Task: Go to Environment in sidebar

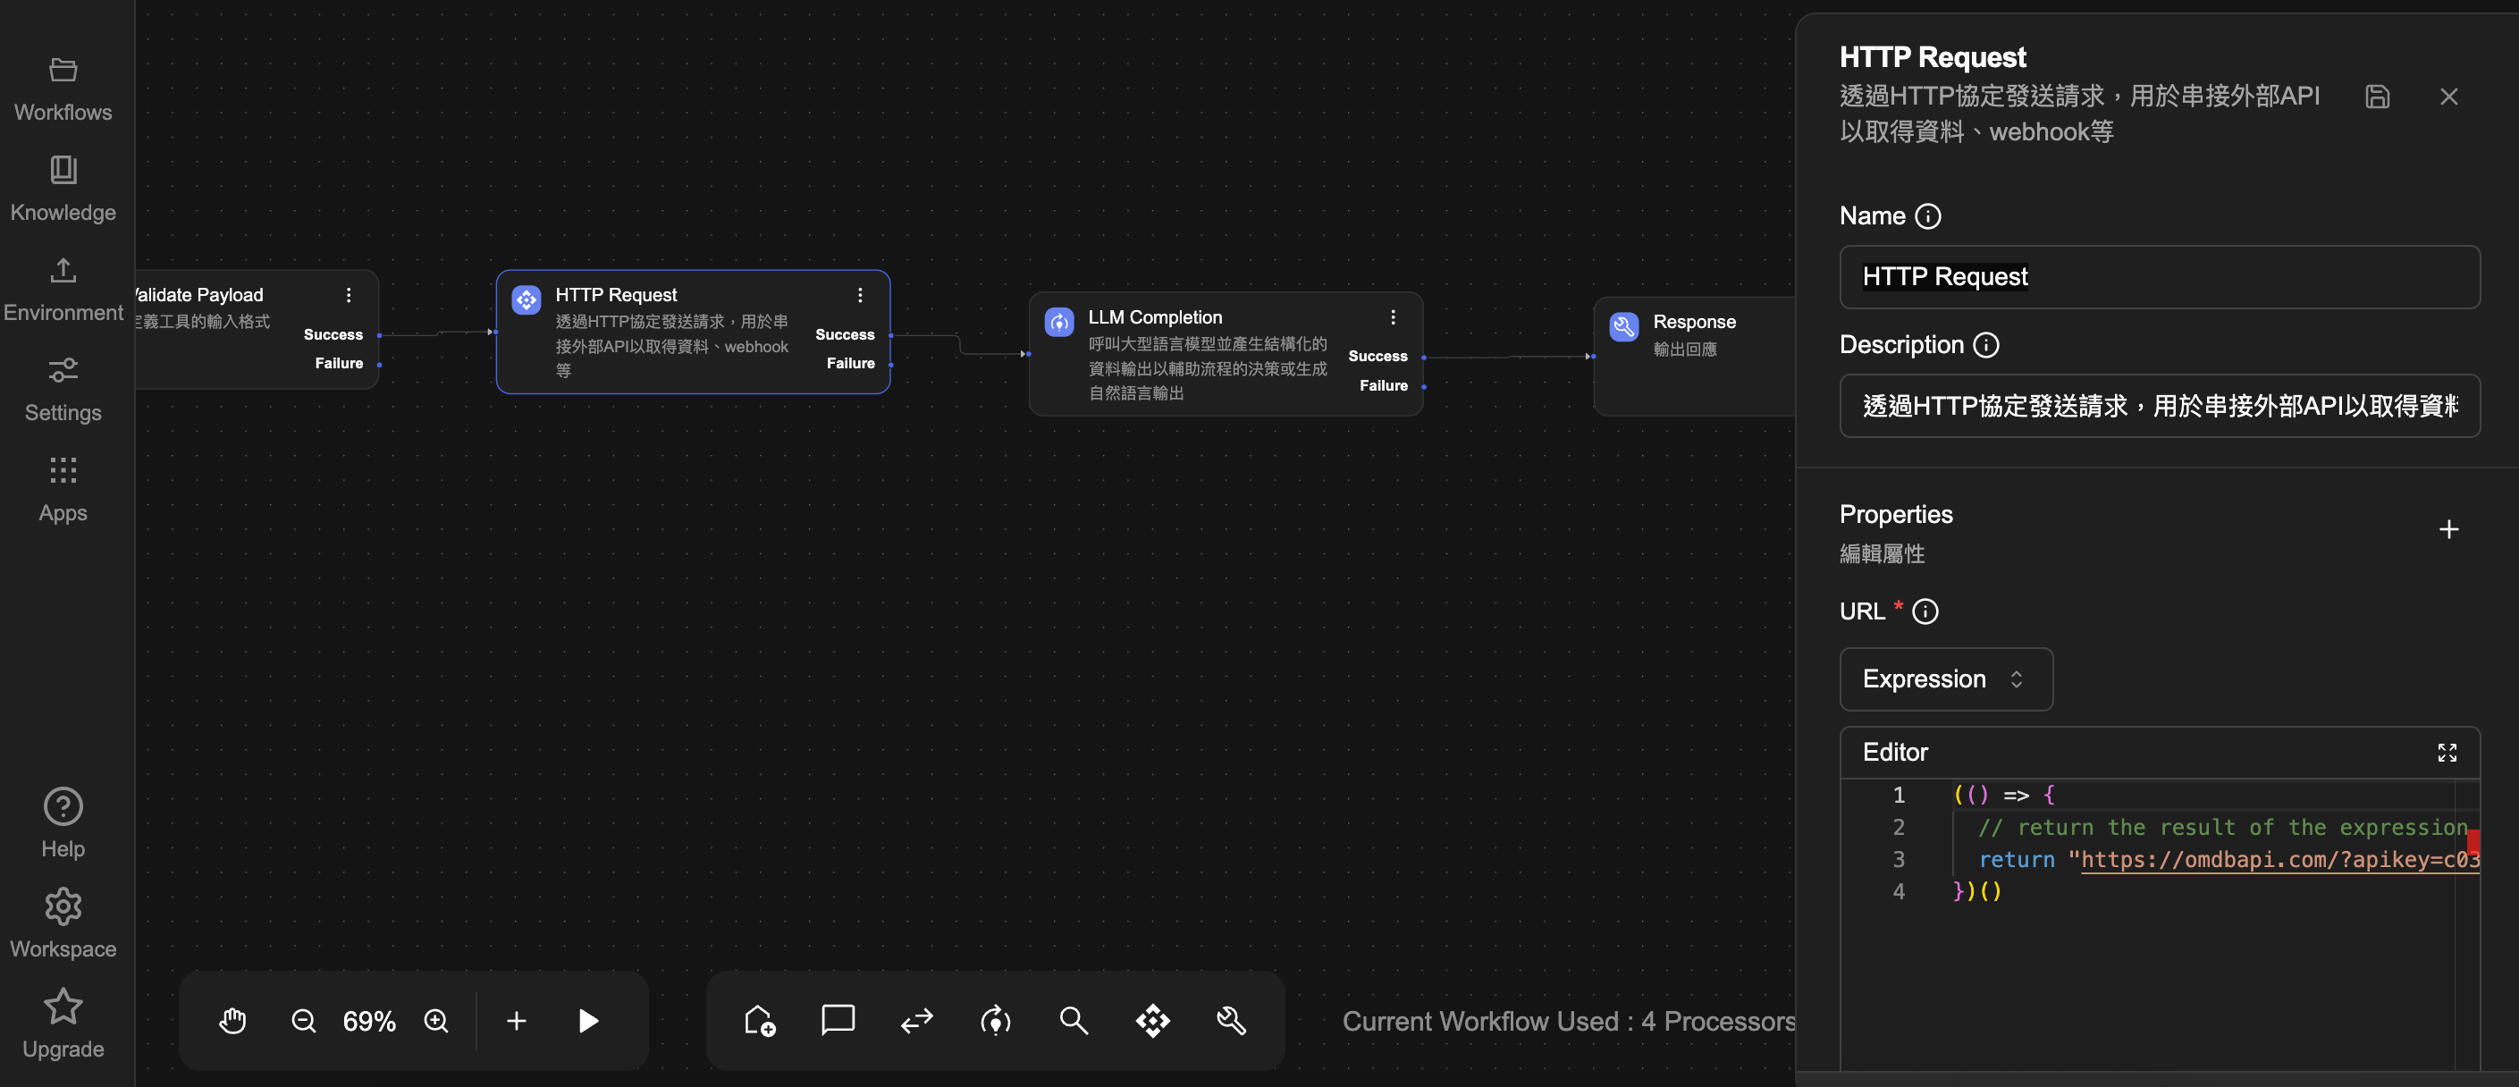Action: [x=63, y=289]
